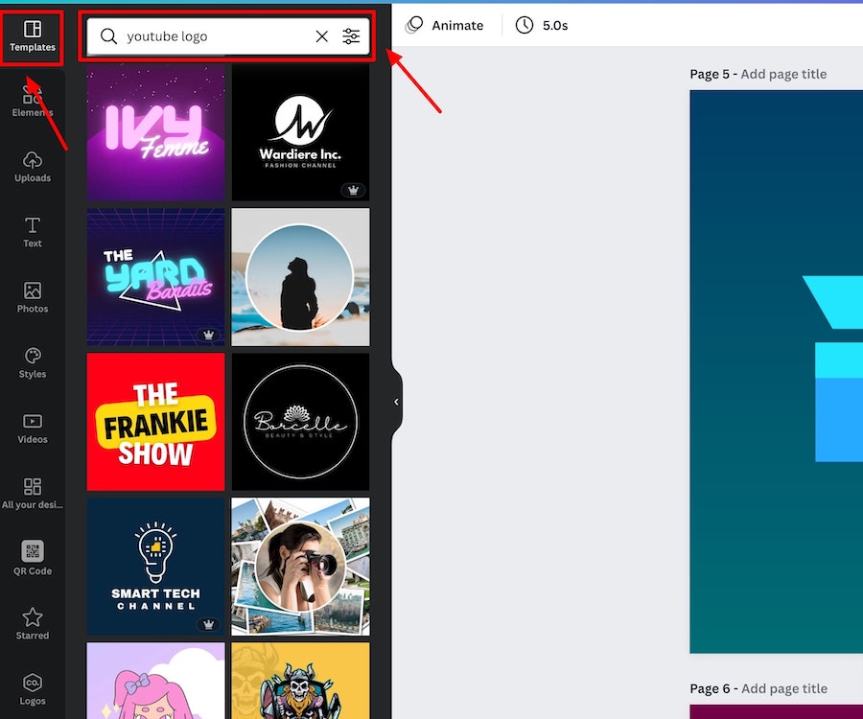Screen dimensions: 863x719
Task: Open the Styles palette panel
Action: click(x=33, y=362)
